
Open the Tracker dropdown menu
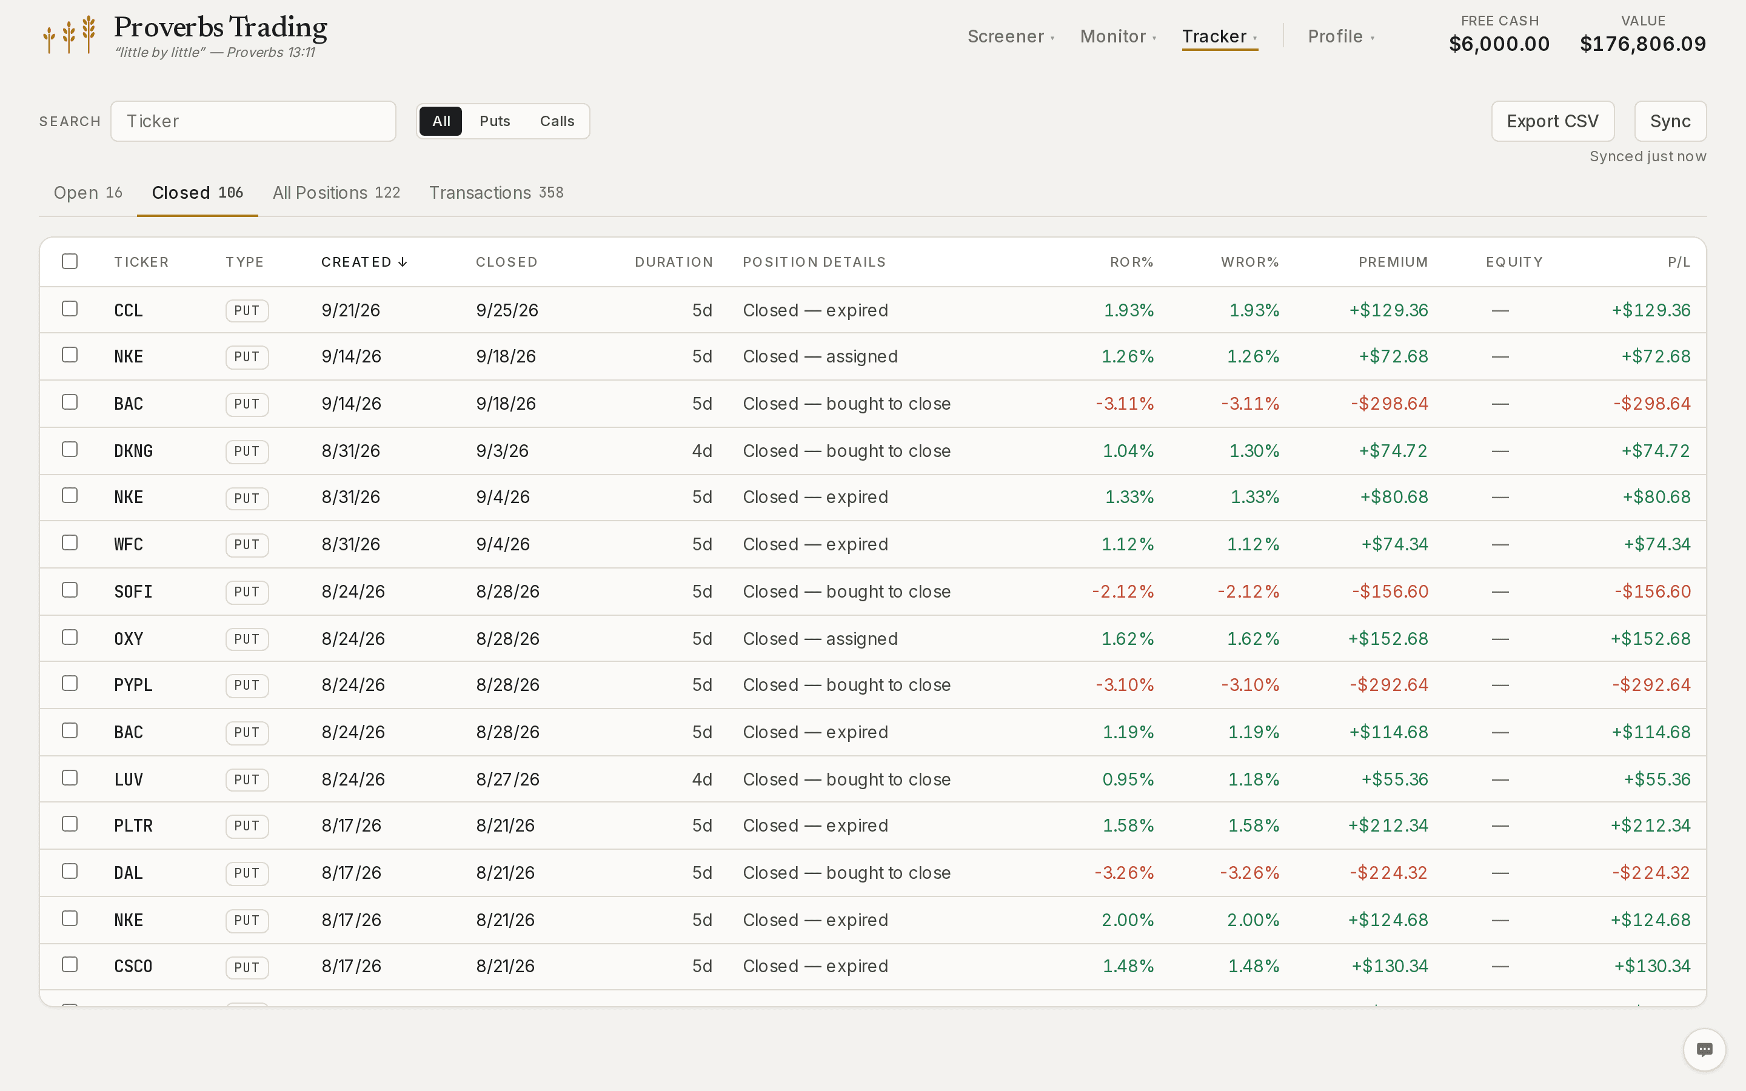[x=1219, y=36]
